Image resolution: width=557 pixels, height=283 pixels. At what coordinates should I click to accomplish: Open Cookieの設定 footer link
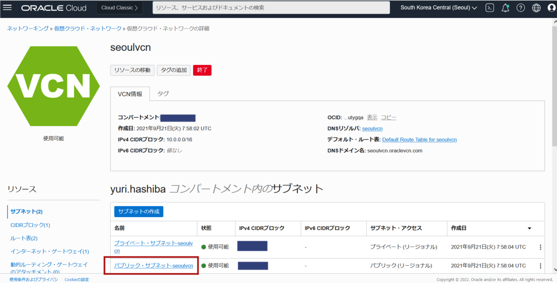[x=77, y=279]
